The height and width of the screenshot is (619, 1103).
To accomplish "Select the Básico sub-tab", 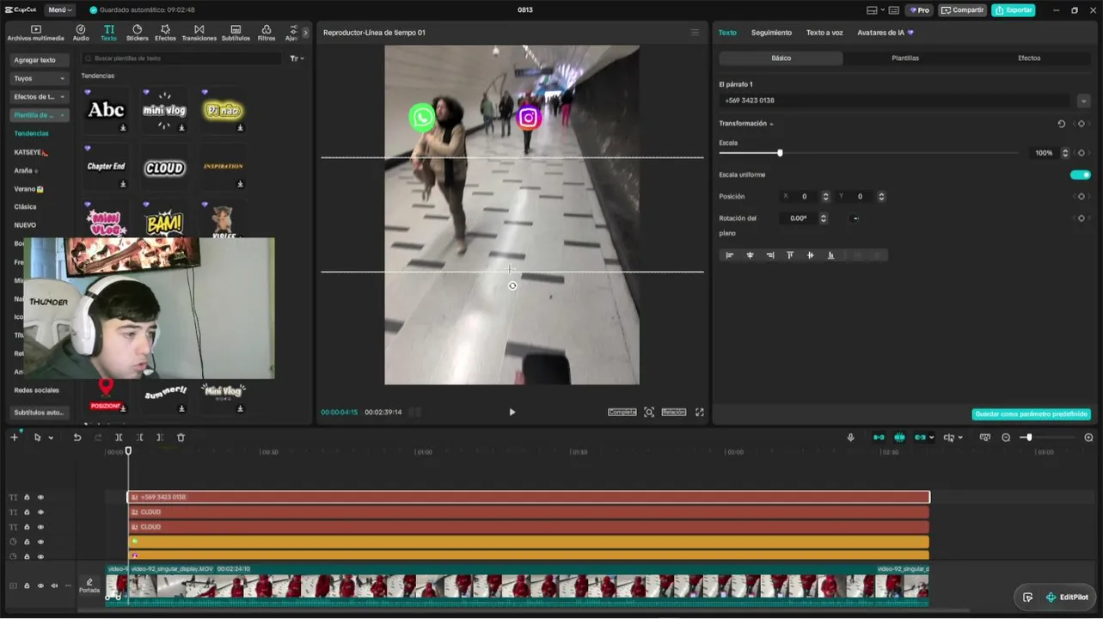I will (x=781, y=58).
